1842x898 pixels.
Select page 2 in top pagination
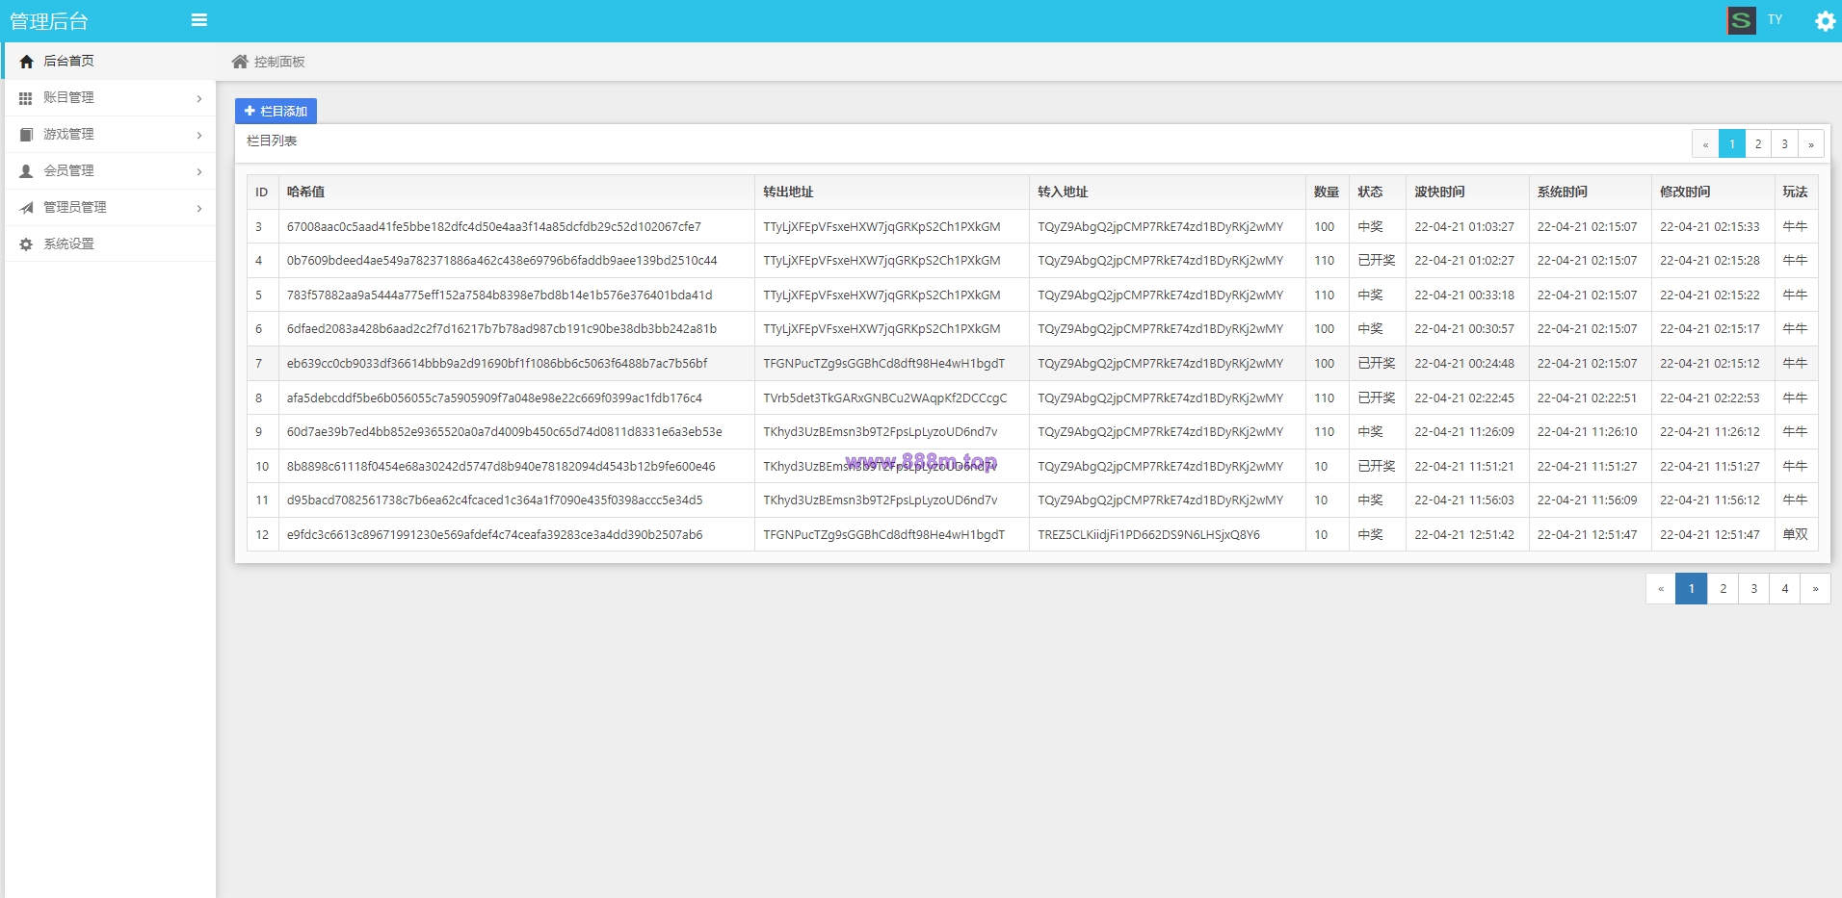tap(1758, 143)
